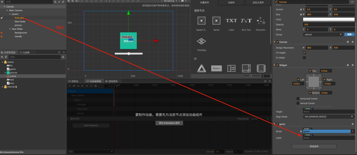Switch to the 云函数 tab

click(24, 52)
